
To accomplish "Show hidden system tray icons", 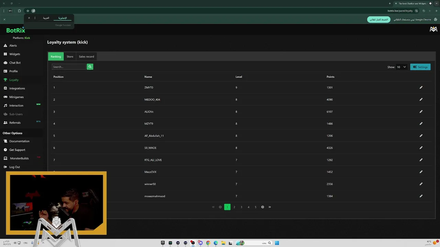I will (43, 243).
